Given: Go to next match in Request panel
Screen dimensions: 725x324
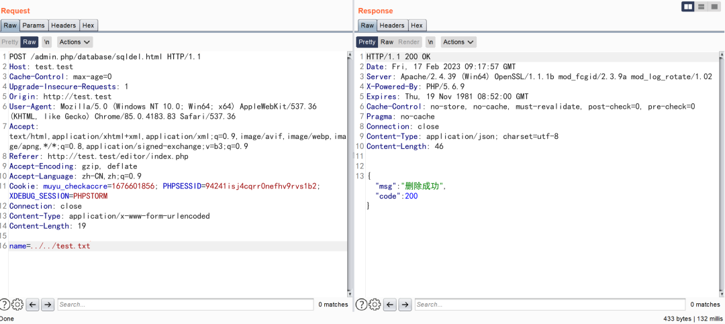Looking at the screenshot, I should click(48, 304).
